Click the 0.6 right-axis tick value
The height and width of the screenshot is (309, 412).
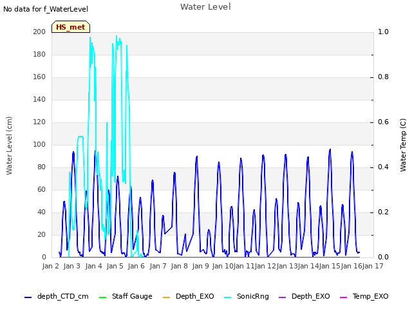(x=383, y=122)
